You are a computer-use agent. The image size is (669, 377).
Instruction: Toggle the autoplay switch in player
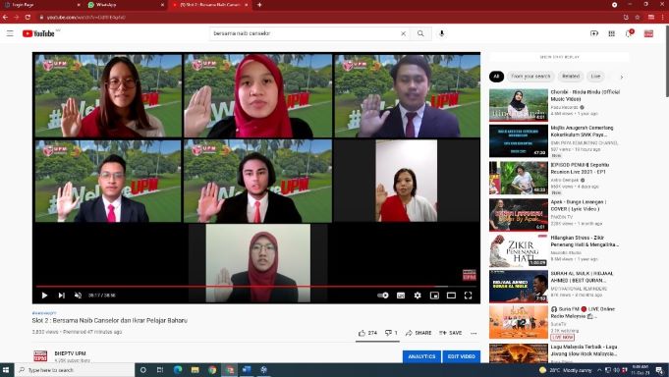[x=383, y=296]
